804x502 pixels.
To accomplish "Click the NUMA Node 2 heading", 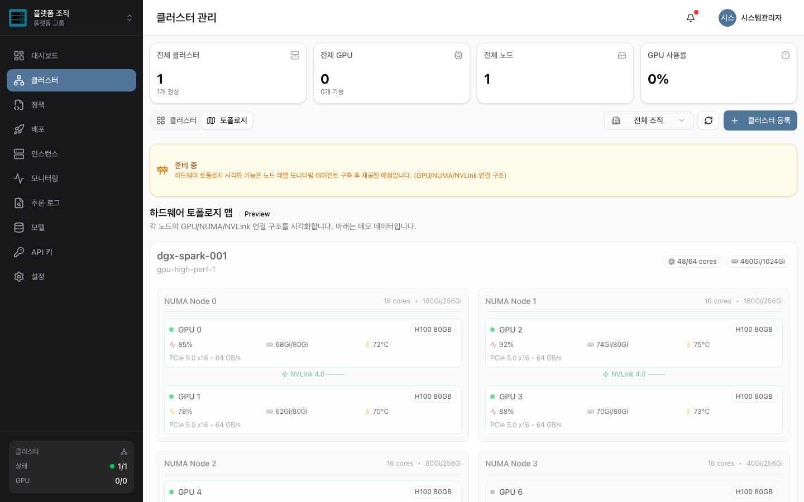I will click(190, 464).
